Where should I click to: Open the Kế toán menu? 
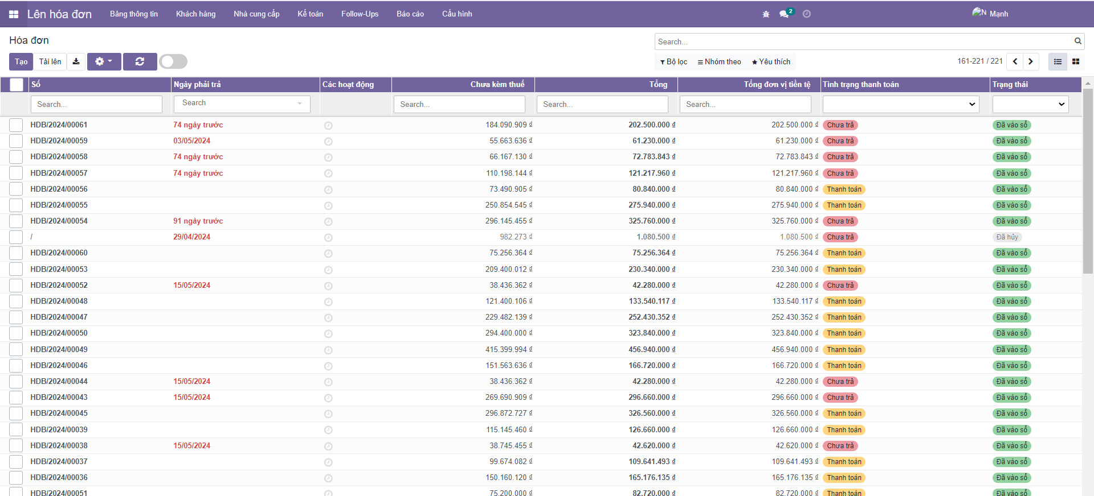pyautogui.click(x=310, y=14)
